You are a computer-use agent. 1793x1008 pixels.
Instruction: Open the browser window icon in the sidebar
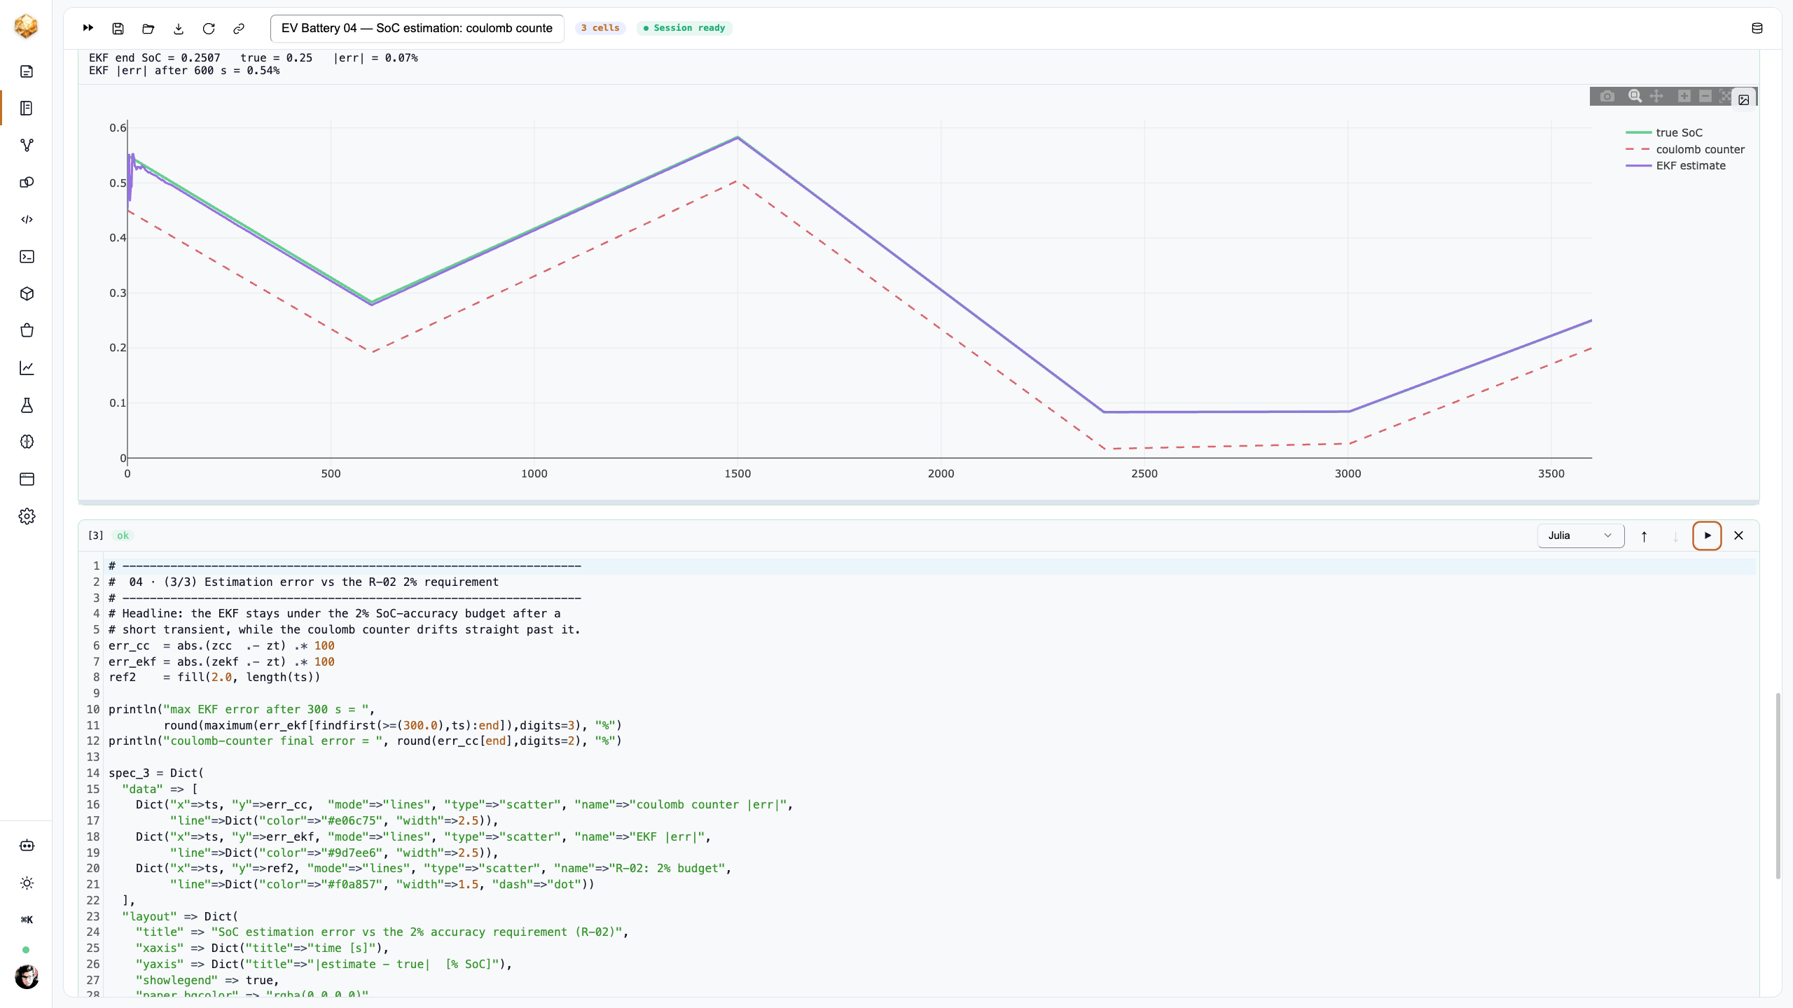pyautogui.click(x=27, y=479)
